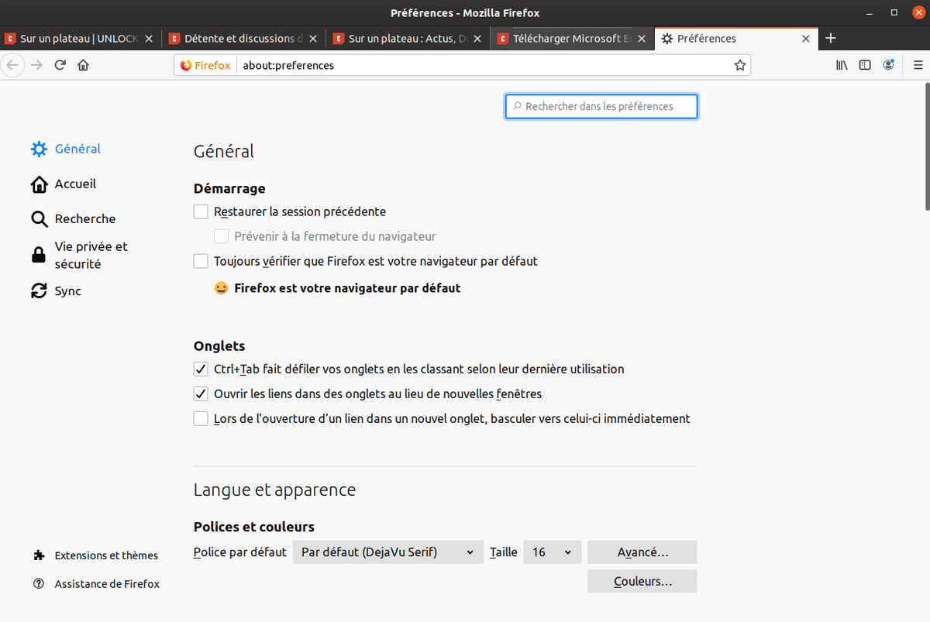930x622 pixels.
Task: Click the 'Couleurs…' button
Action: (x=642, y=581)
